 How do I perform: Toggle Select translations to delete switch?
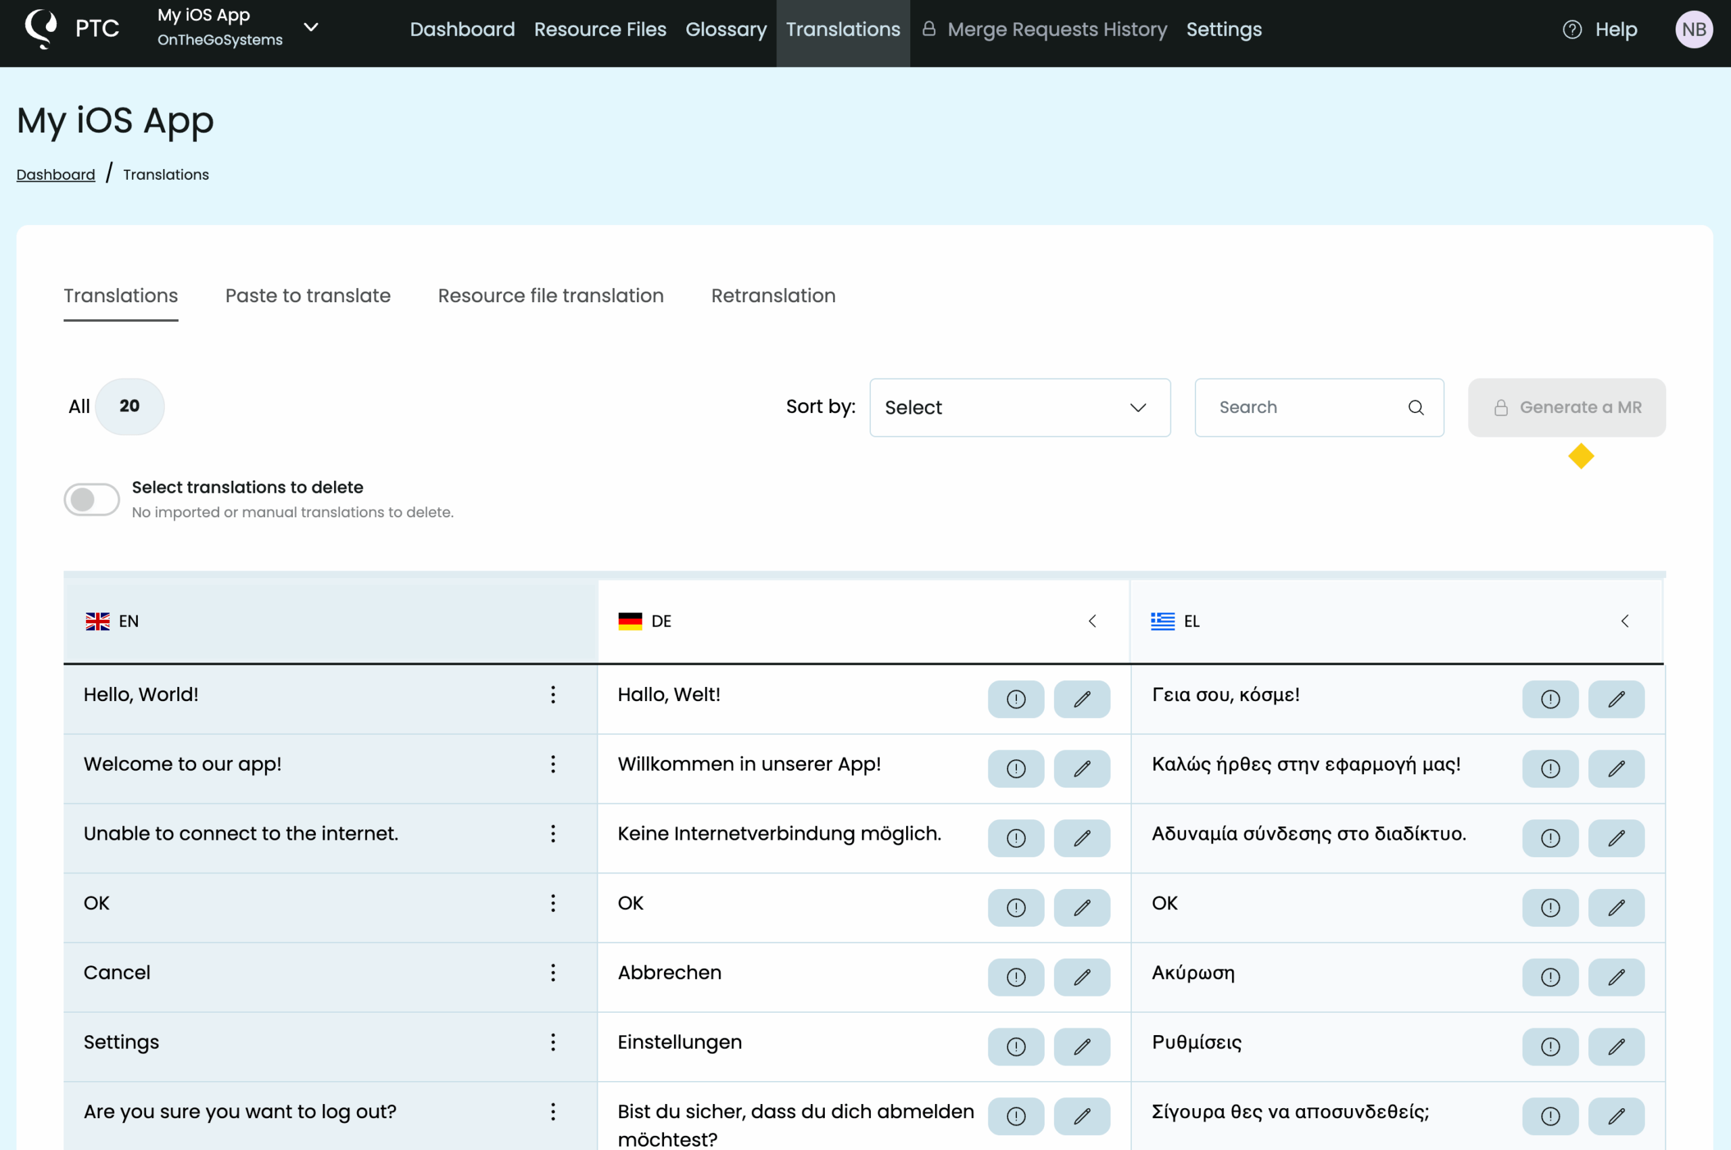[x=92, y=500]
